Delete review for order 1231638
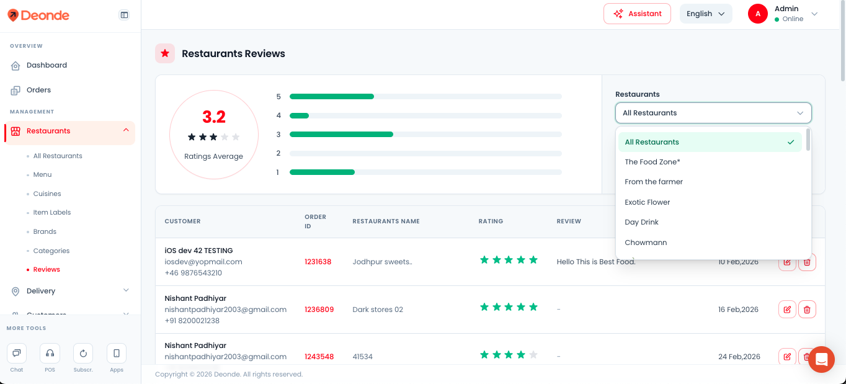 click(807, 262)
